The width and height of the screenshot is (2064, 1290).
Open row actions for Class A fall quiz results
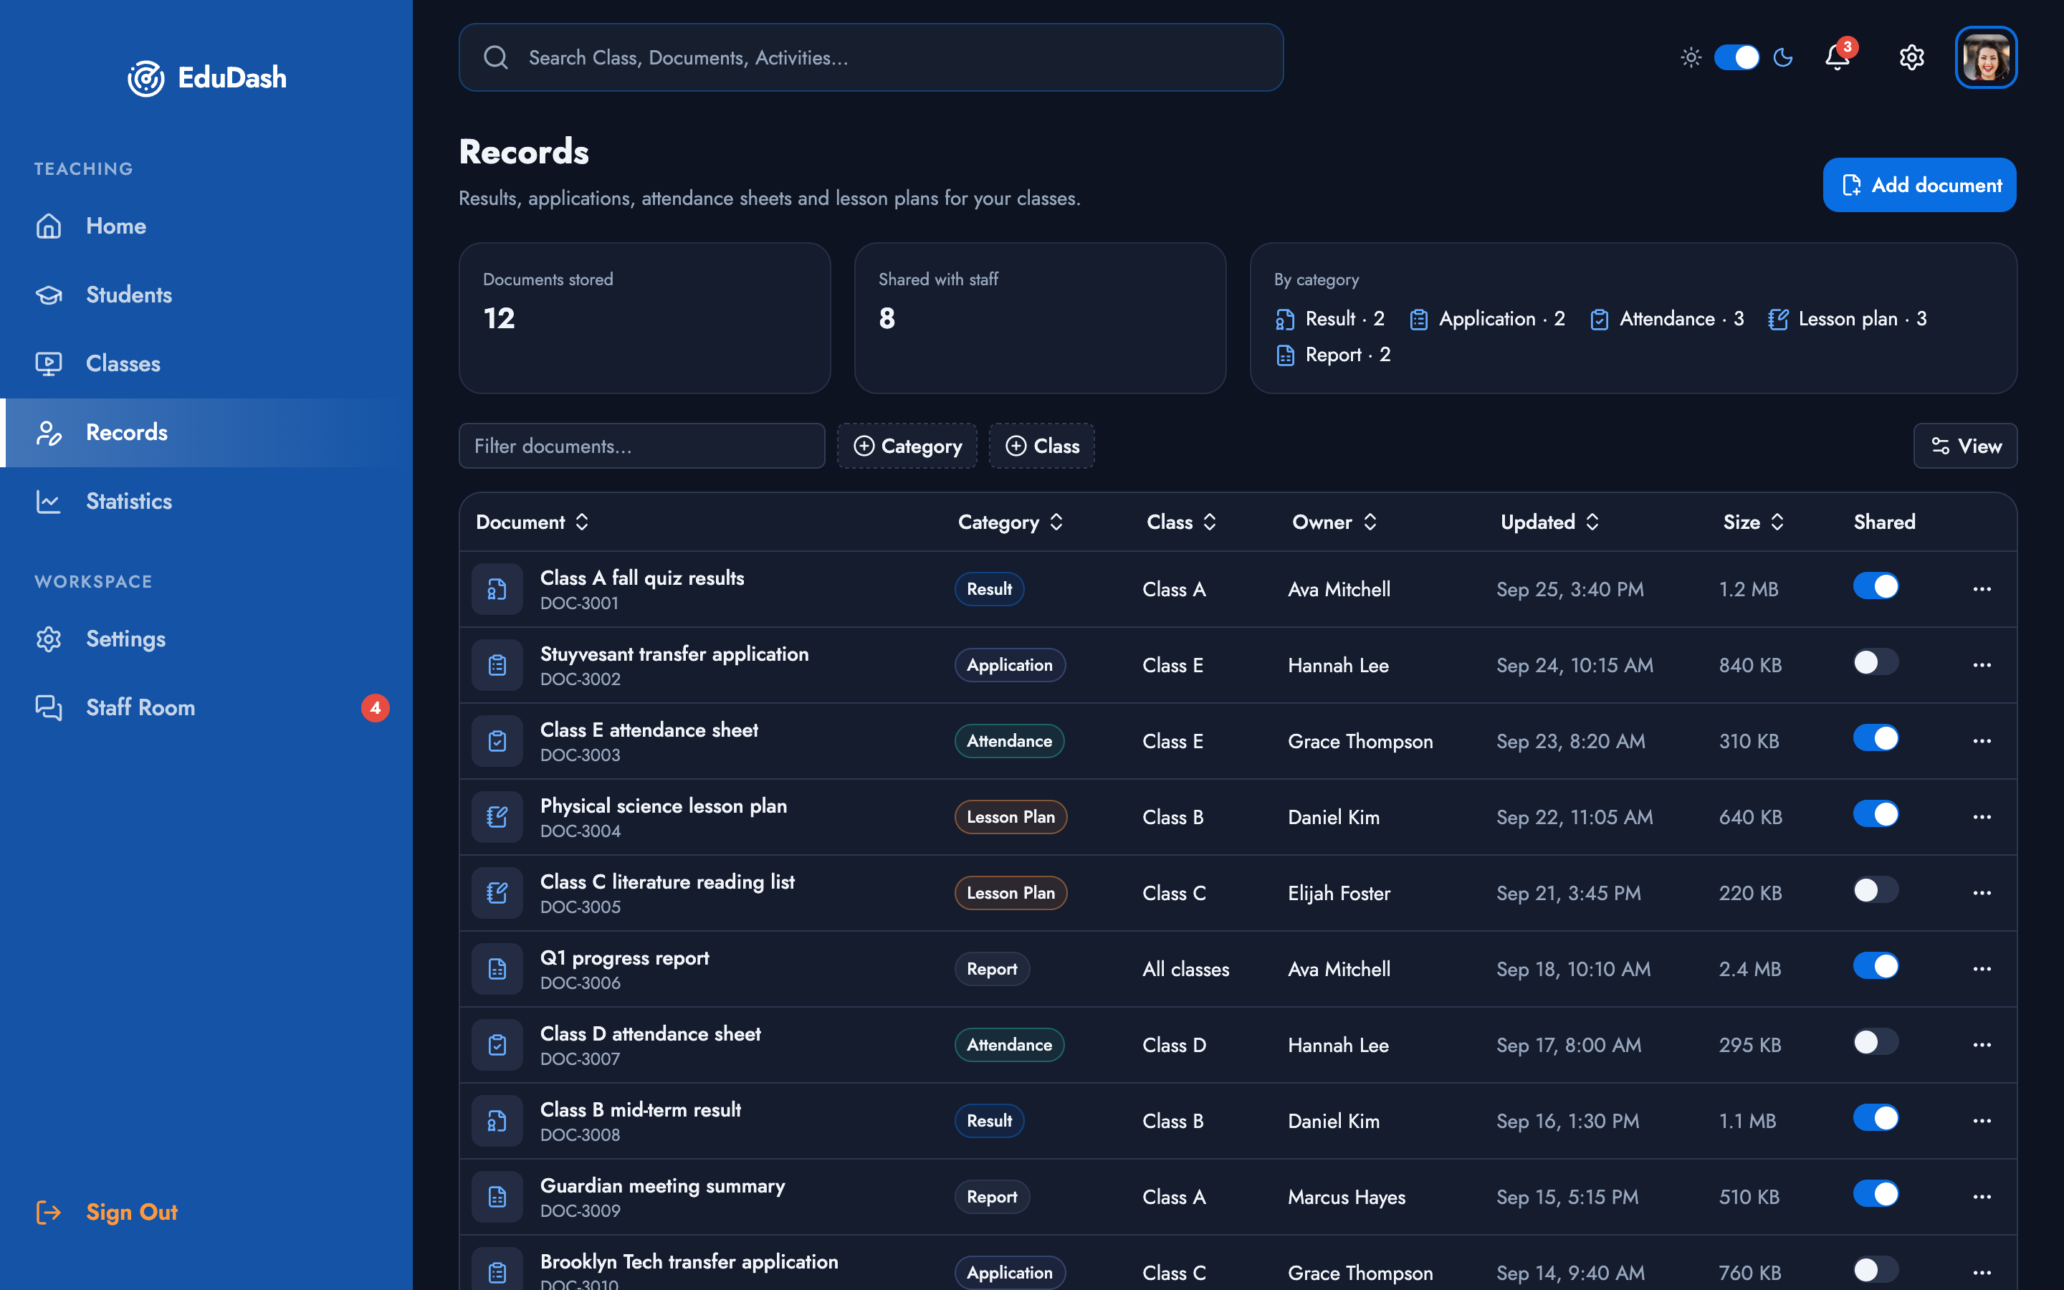pyautogui.click(x=1982, y=588)
